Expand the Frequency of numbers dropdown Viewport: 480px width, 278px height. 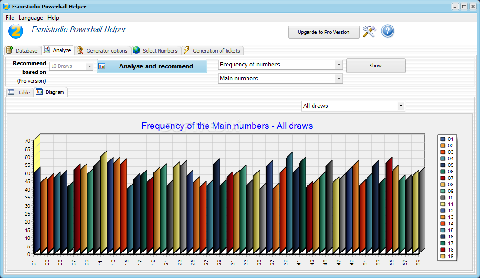338,65
